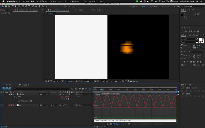
Task: Choose the Rotation tool
Action: (x=13, y=6)
